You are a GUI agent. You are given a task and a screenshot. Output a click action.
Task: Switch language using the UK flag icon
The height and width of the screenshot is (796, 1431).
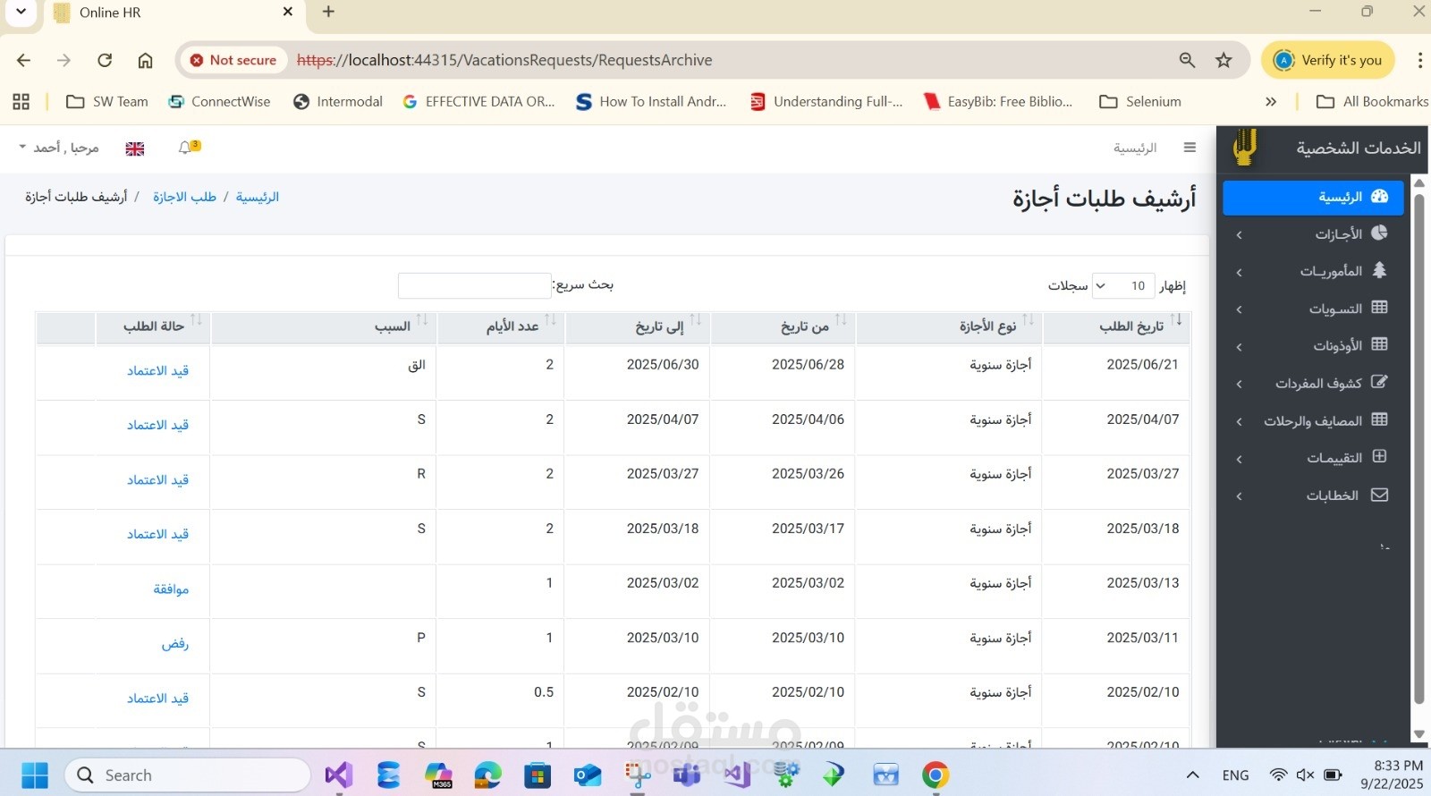pyautogui.click(x=135, y=148)
